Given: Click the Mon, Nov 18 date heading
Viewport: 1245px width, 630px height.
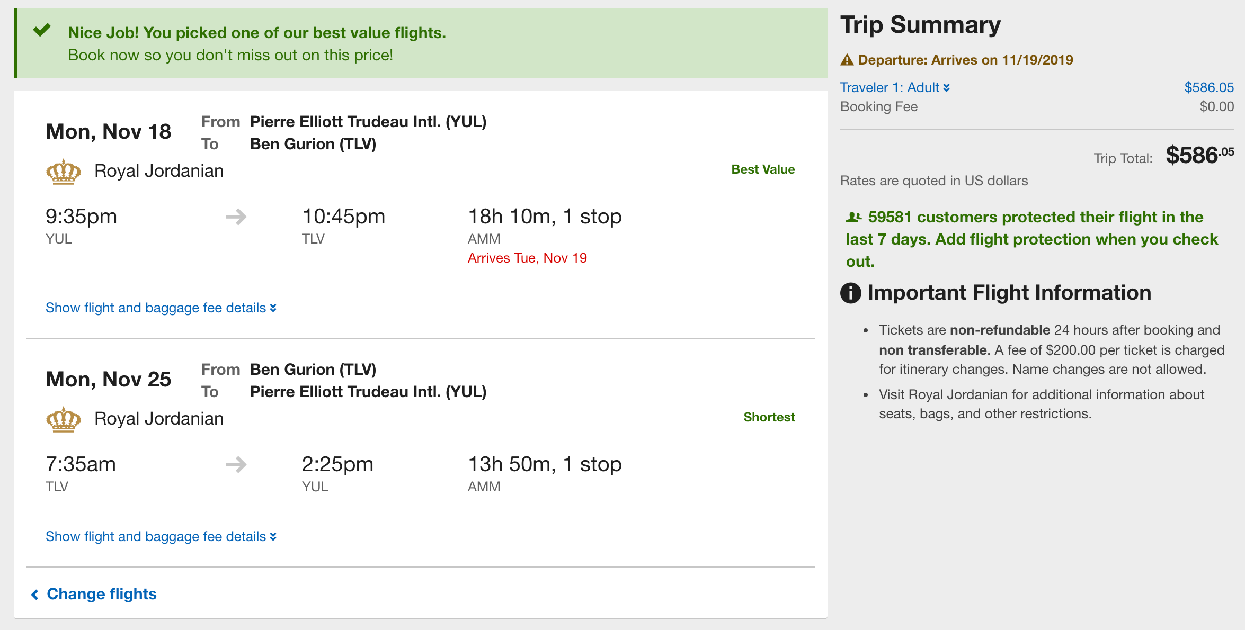Looking at the screenshot, I should coord(109,131).
